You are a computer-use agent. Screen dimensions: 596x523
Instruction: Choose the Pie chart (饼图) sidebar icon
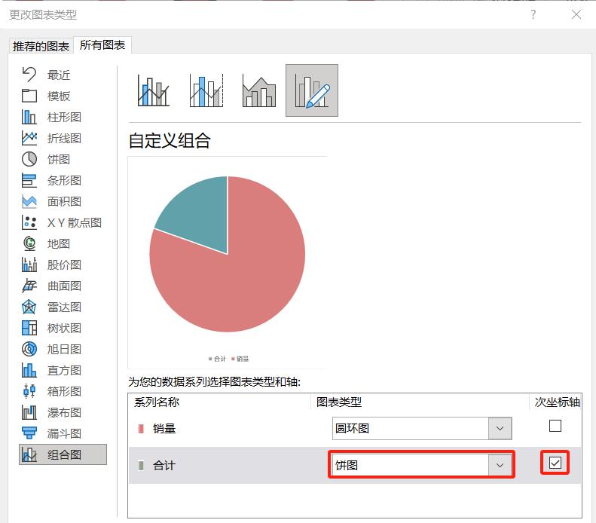click(x=29, y=159)
